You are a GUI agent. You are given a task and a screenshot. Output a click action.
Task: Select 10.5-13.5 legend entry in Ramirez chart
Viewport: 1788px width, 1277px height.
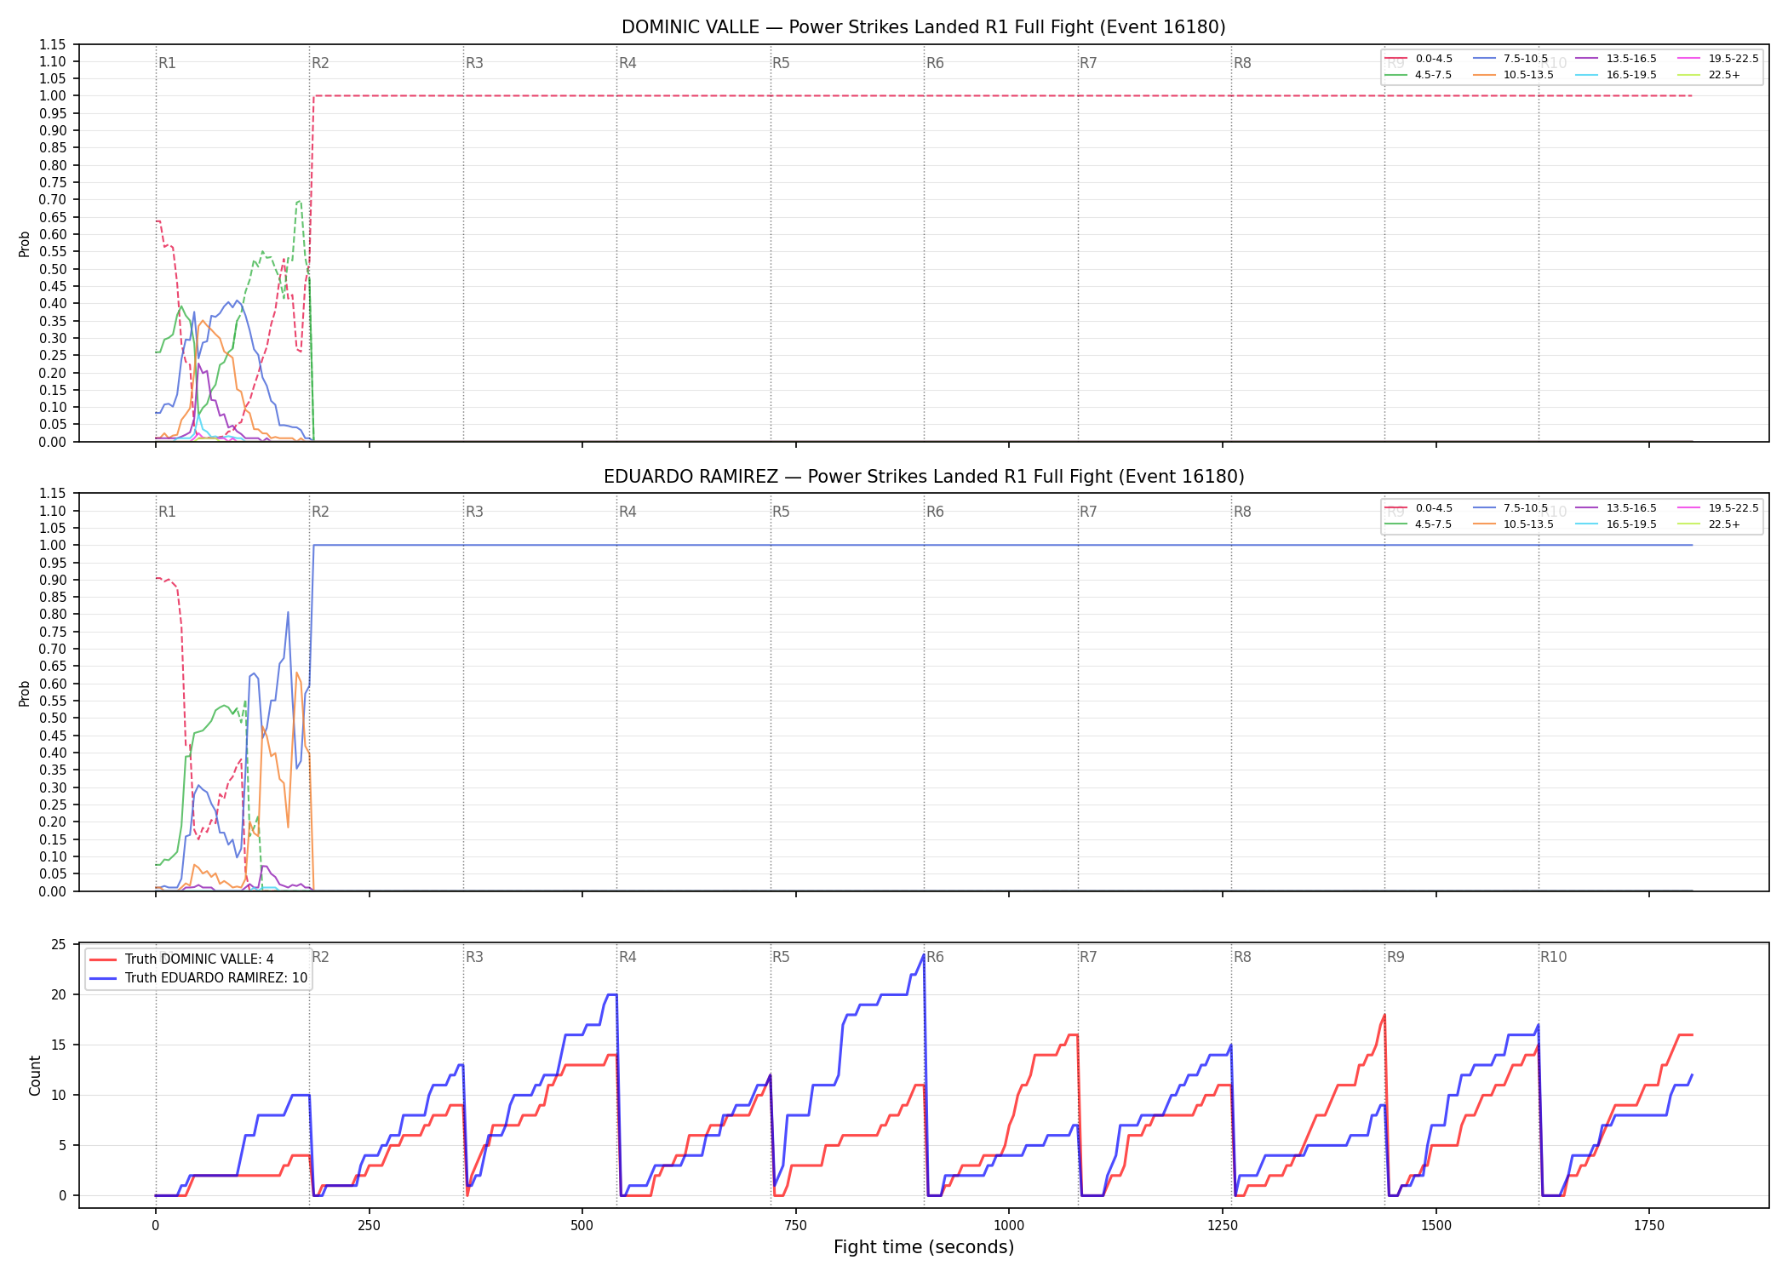pos(1513,524)
